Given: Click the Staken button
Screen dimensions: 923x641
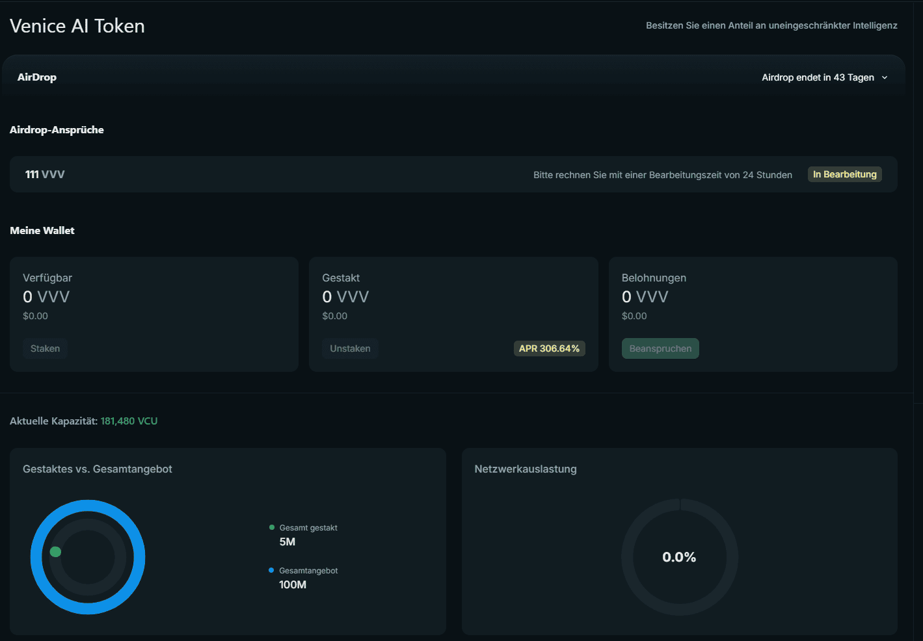Looking at the screenshot, I should 45,348.
